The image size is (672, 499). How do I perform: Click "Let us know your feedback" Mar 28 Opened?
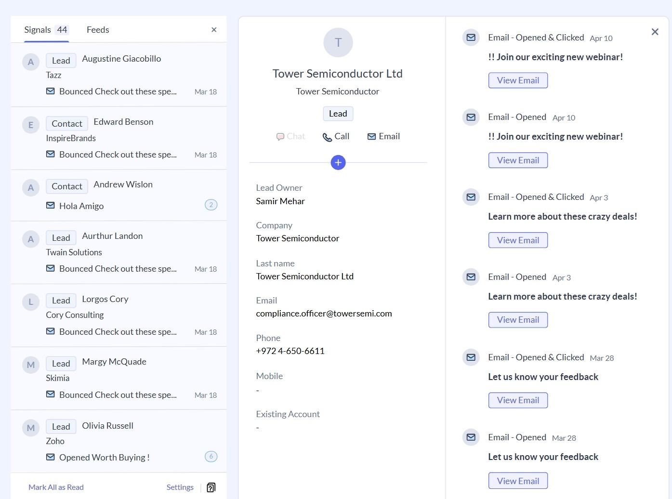[543, 457]
